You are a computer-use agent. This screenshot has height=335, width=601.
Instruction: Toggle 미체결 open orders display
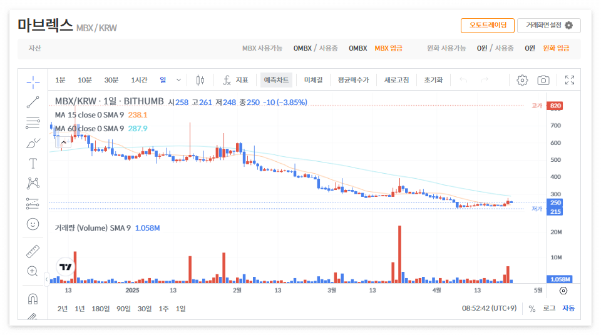[314, 80]
